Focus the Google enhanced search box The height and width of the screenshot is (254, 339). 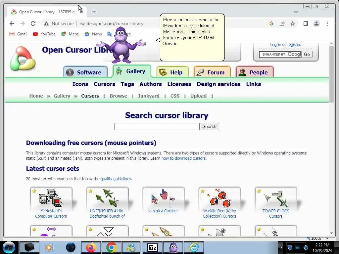point(280,54)
